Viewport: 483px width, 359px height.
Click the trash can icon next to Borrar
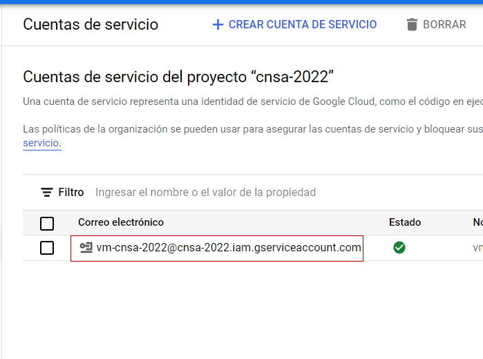pyautogui.click(x=412, y=25)
